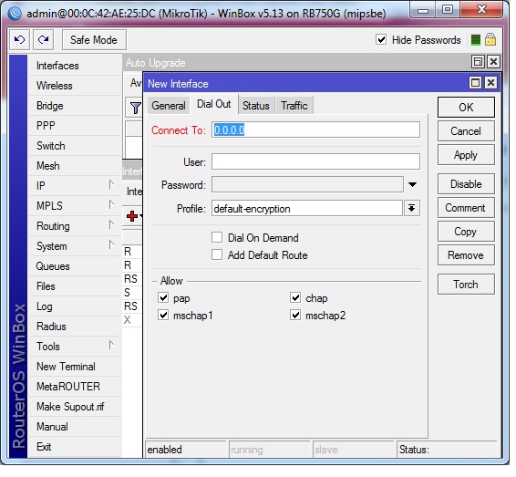Click the Remove button
The image size is (516, 477).
[x=466, y=255]
